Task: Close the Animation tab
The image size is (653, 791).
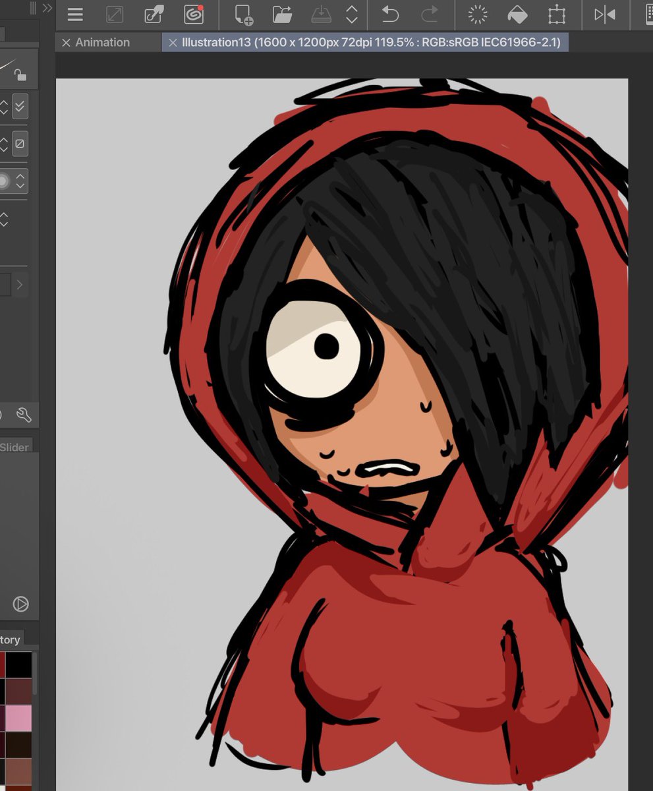Action: (66, 43)
